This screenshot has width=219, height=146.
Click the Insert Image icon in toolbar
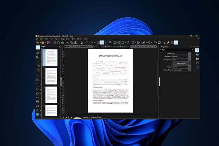[x=115, y=42]
